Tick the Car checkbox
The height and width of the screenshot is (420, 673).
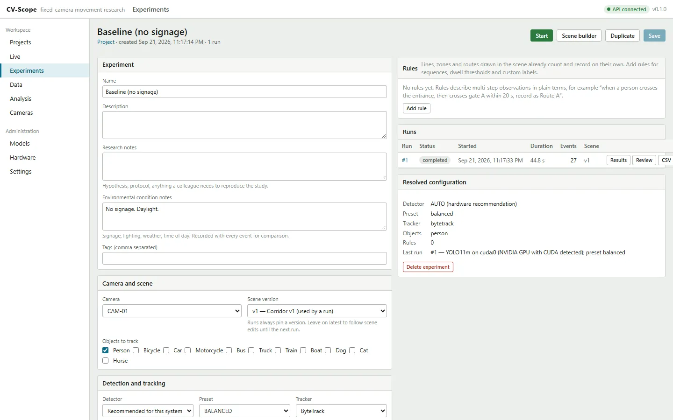[166, 350]
